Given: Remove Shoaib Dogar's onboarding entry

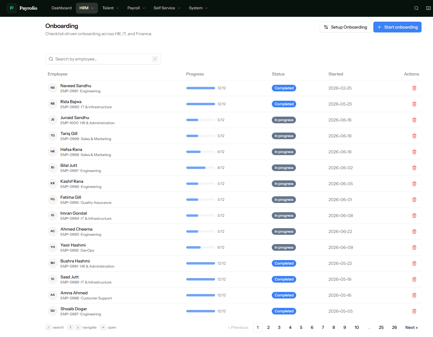Looking at the screenshot, I should coord(414,311).
